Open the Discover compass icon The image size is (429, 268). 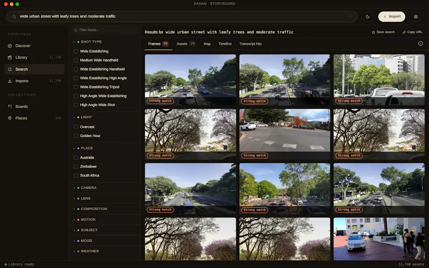(10, 46)
